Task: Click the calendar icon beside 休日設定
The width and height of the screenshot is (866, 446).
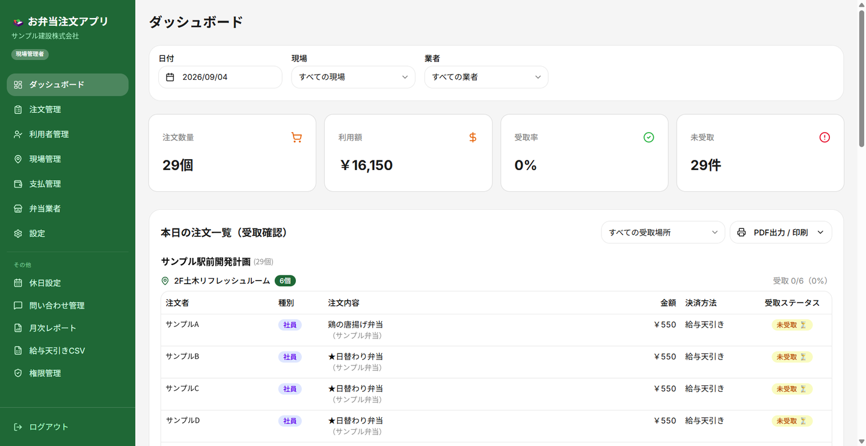Action: [x=18, y=283]
